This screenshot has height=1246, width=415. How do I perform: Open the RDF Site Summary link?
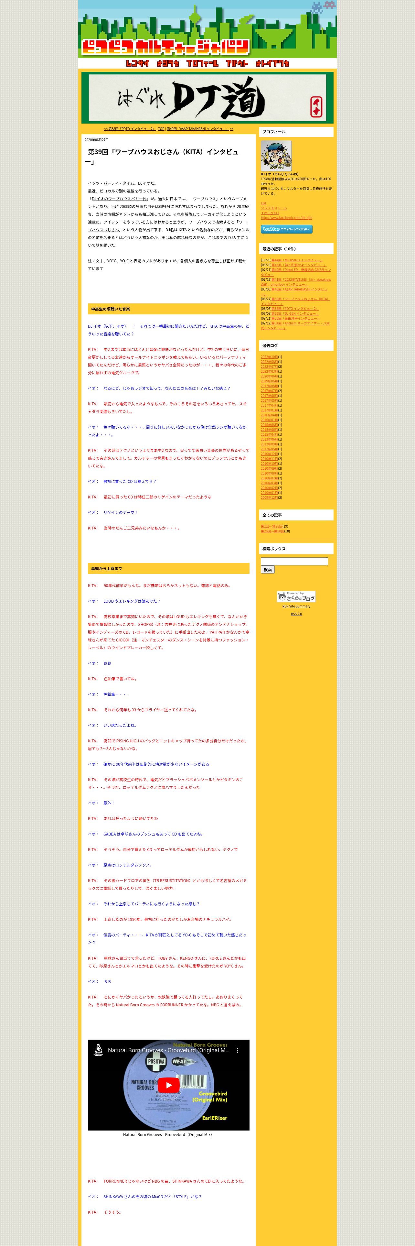tap(296, 606)
